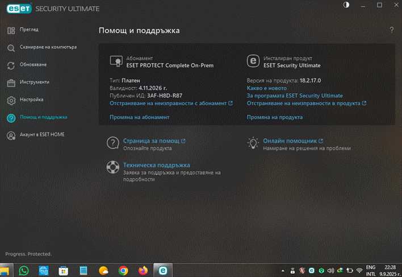Click the green shield tray icon
402x277 pixels.
click(x=321, y=271)
